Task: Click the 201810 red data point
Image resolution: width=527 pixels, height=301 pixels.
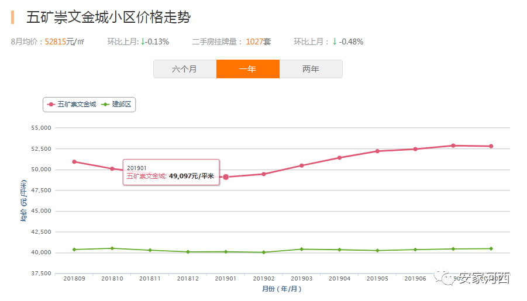Action: point(112,169)
